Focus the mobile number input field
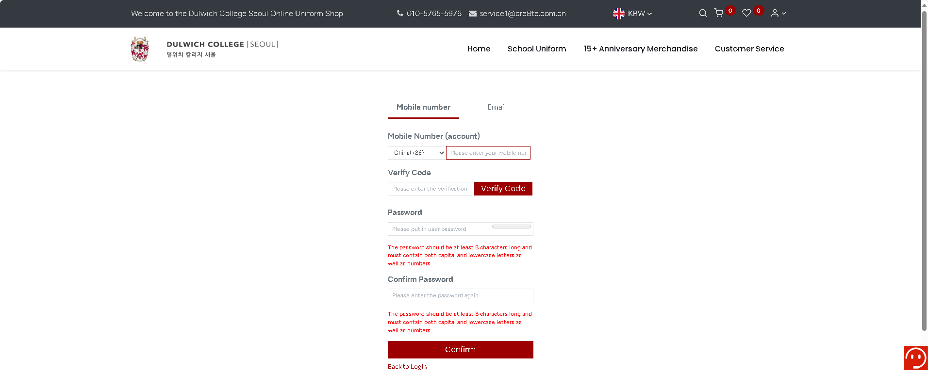The image size is (928, 374). click(x=488, y=153)
